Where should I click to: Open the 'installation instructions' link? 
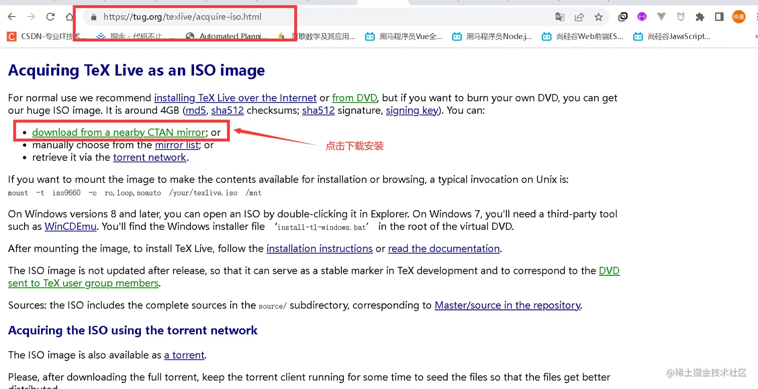(x=319, y=249)
